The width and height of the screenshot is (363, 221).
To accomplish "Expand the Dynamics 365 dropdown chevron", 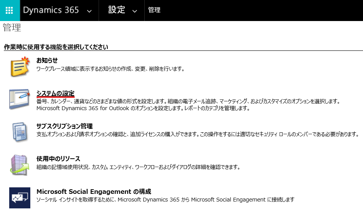I will click(x=89, y=11).
